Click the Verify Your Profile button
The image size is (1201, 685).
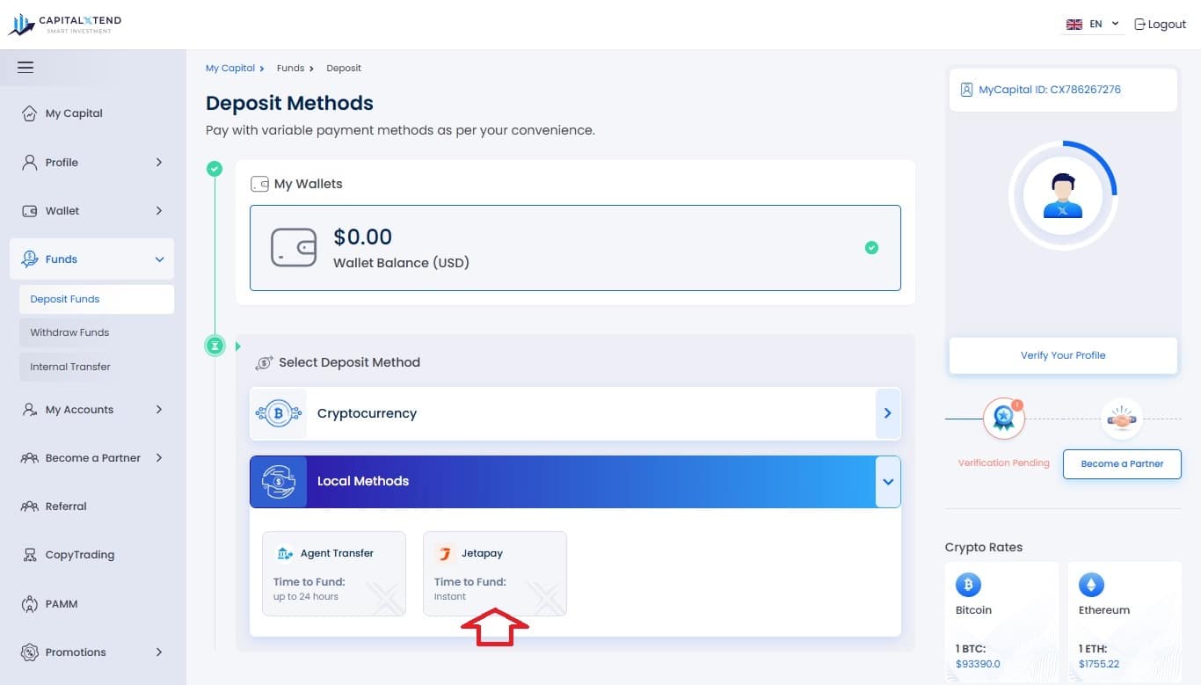click(x=1063, y=355)
